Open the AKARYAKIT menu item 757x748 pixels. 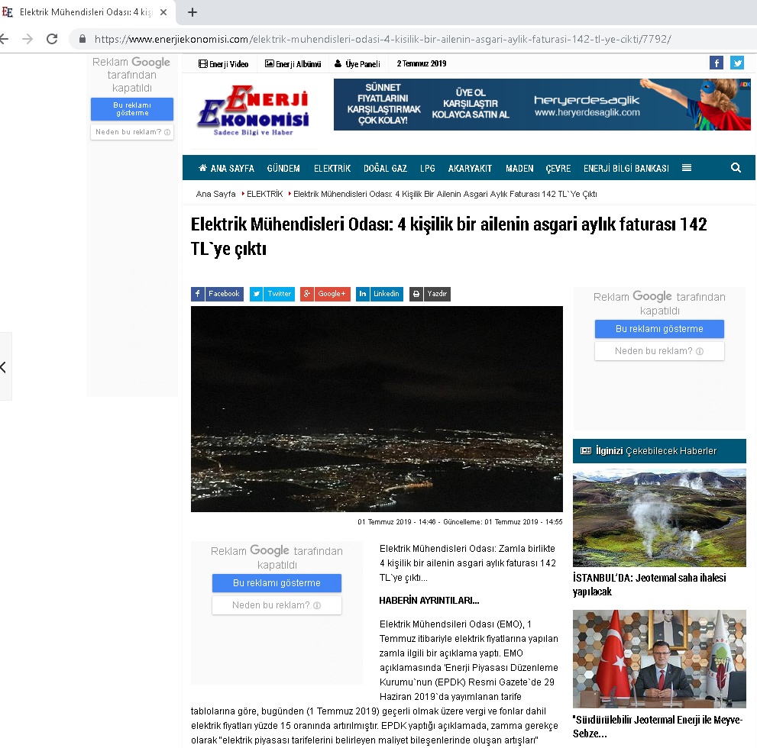pos(470,169)
